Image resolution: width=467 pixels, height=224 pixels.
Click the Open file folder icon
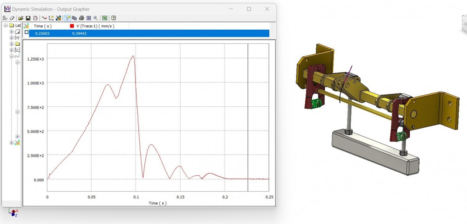21,18
